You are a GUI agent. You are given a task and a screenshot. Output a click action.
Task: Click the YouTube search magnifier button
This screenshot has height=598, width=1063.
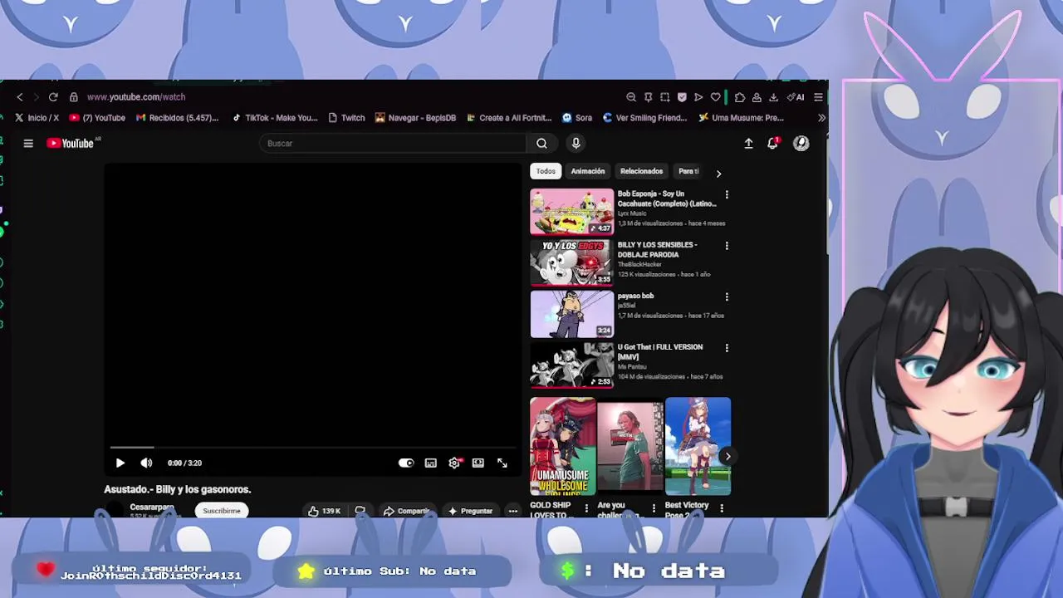541,144
